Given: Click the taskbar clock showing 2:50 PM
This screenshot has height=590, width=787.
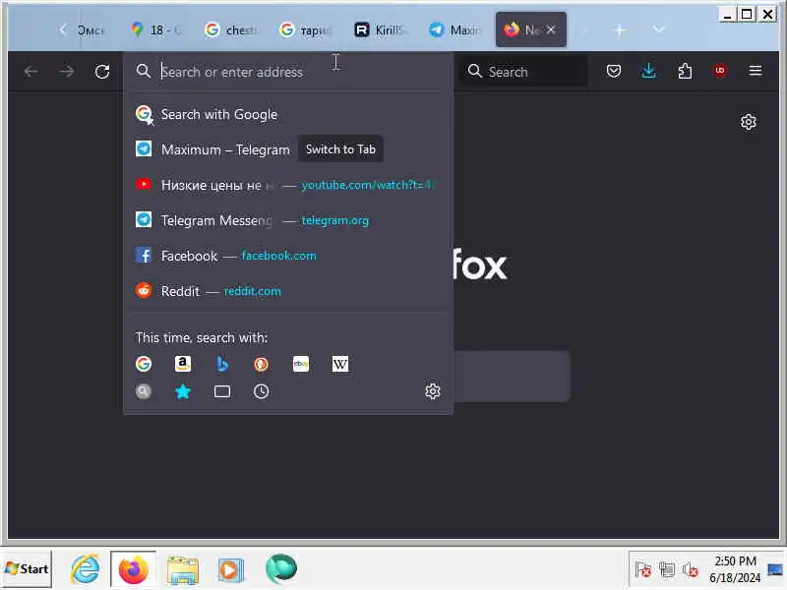Looking at the screenshot, I should 735,569.
